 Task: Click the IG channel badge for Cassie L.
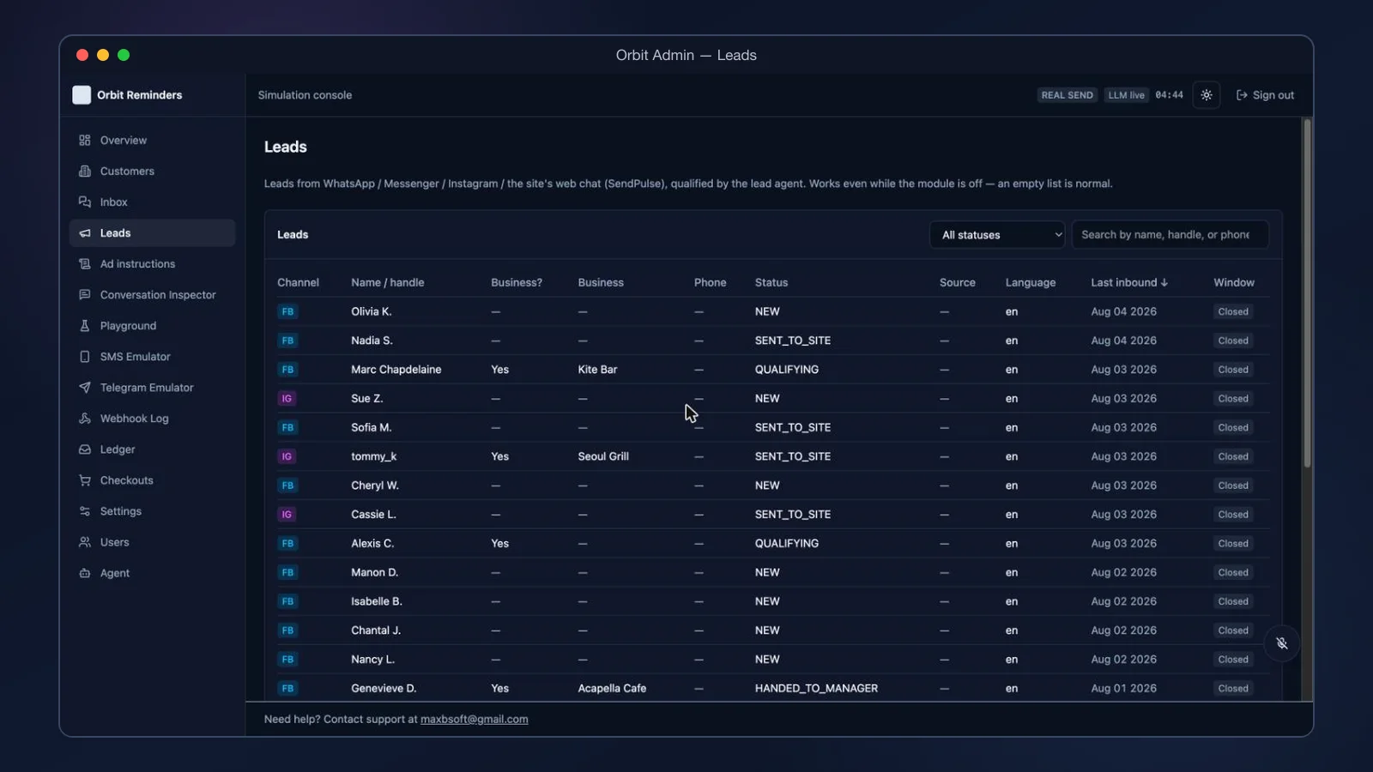click(x=287, y=515)
